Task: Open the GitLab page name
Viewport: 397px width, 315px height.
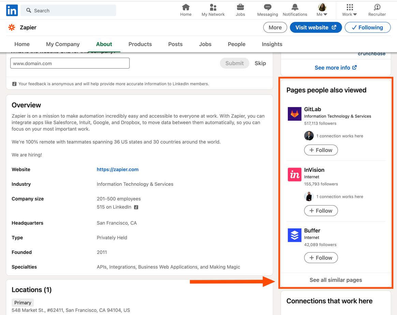Action: [312, 109]
